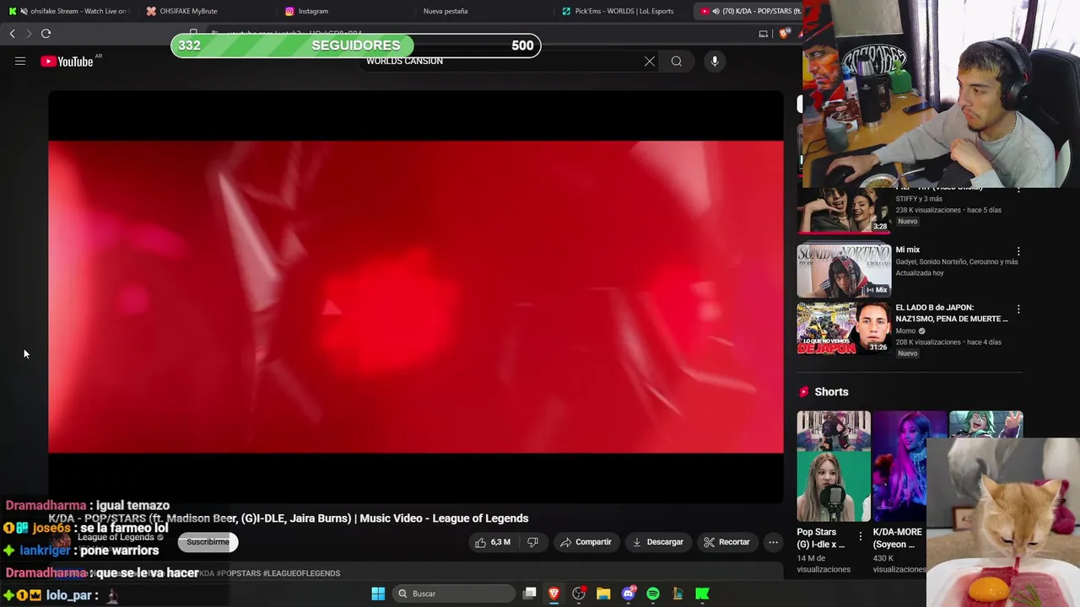Open options menu for Pop Stars Short
Viewport: 1080px width, 607px height.
click(861, 537)
